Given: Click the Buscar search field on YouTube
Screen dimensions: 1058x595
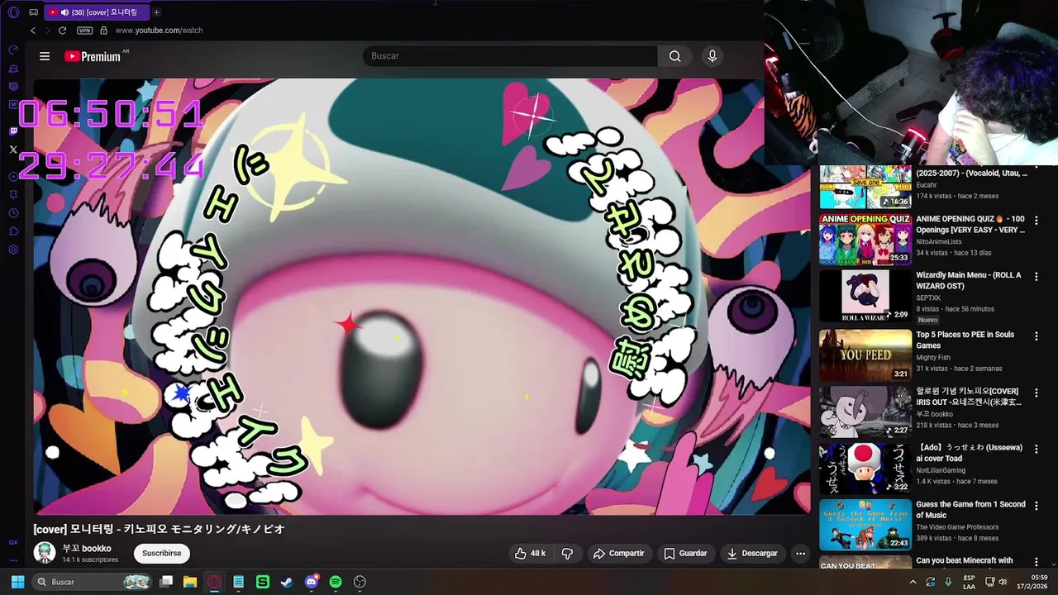Looking at the screenshot, I should tap(510, 56).
